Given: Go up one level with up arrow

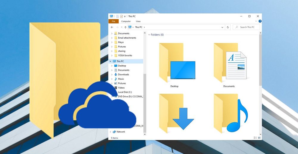Looking at the screenshot, I should point(125,27).
